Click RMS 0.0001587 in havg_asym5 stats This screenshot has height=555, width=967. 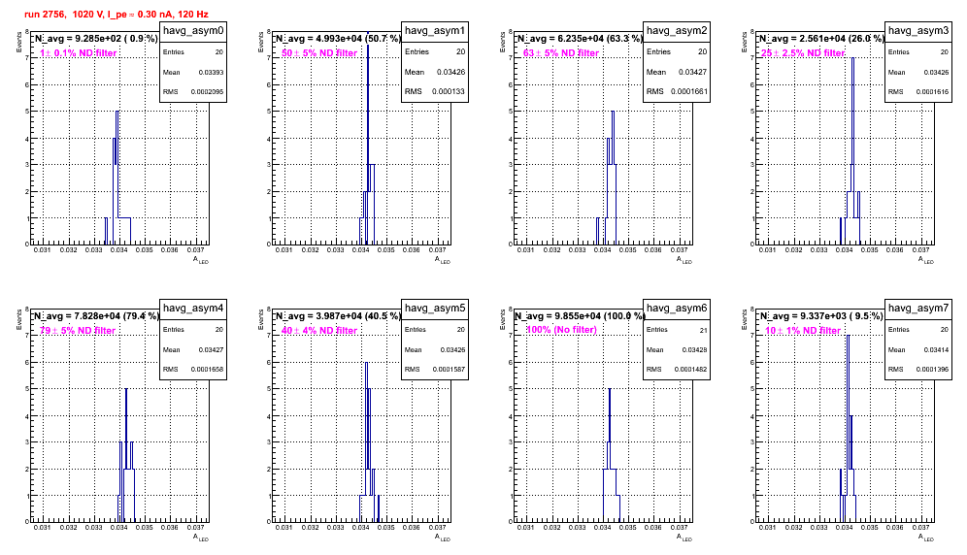435,369
